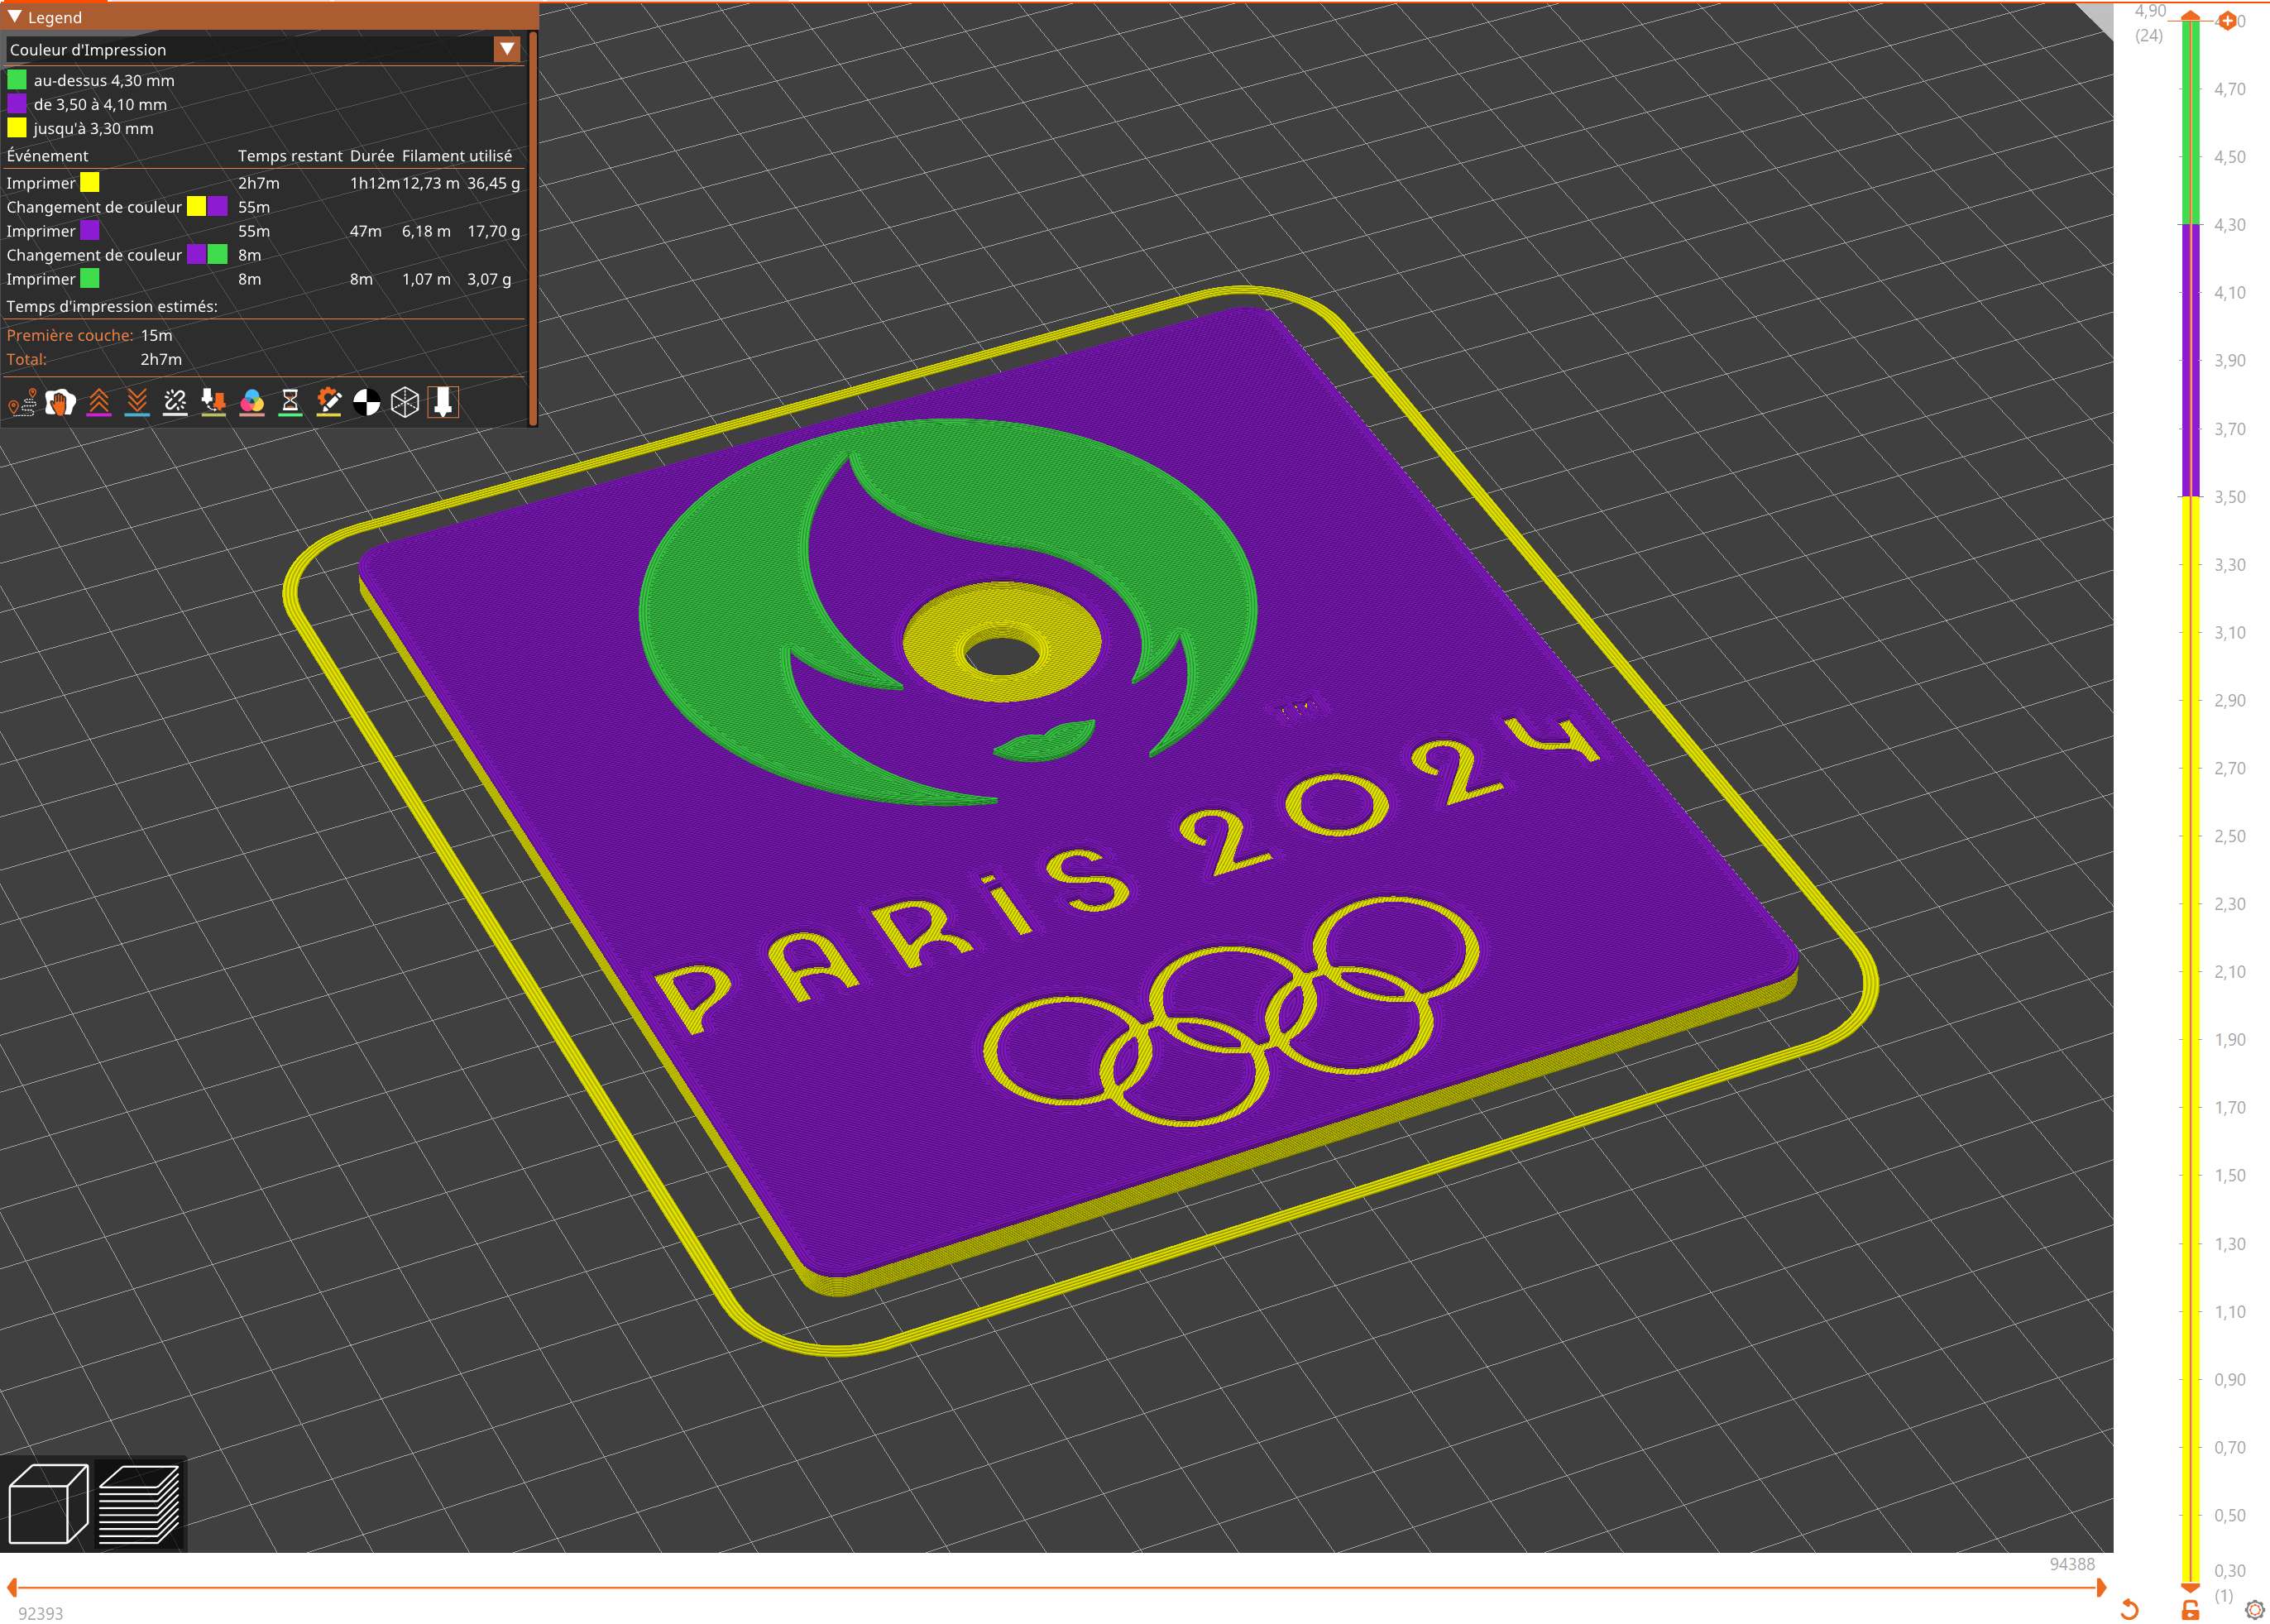Screen dimensions: 2270x1624
Task: Toggle retractions icon with upward chevrons
Action: point(99,402)
